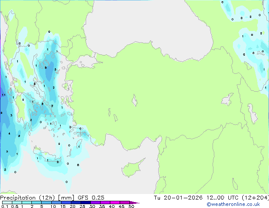Click the 5–10 mm legend color swatch
269x208 pixels.
click(x=46, y=202)
